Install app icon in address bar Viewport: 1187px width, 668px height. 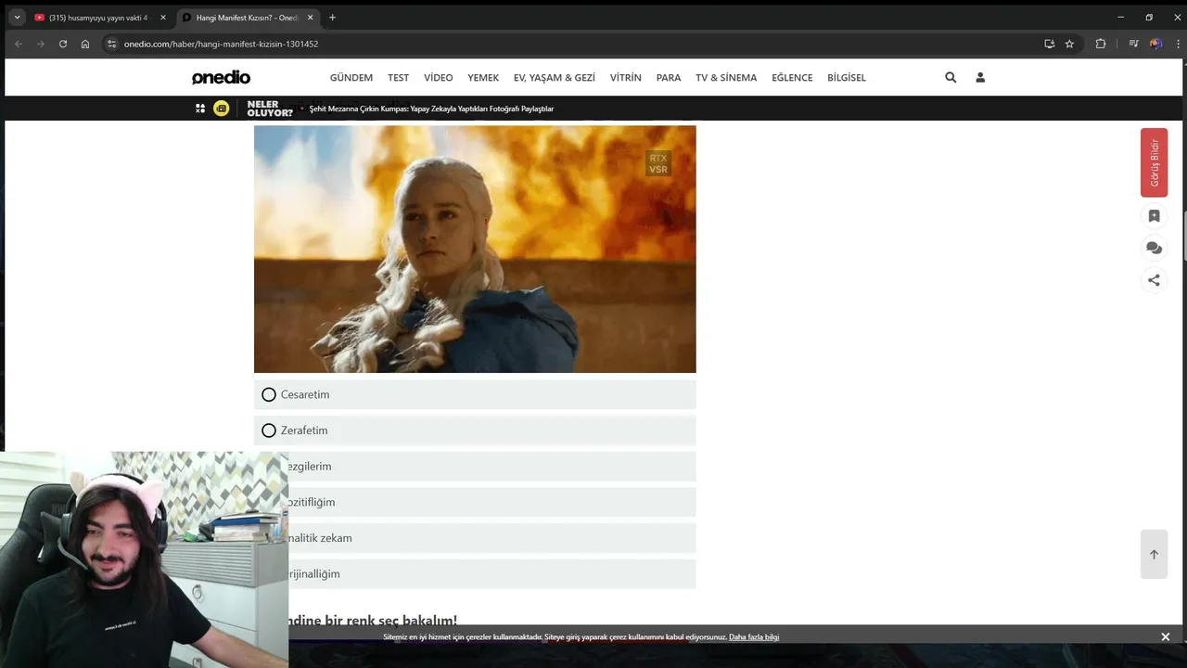point(1049,44)
